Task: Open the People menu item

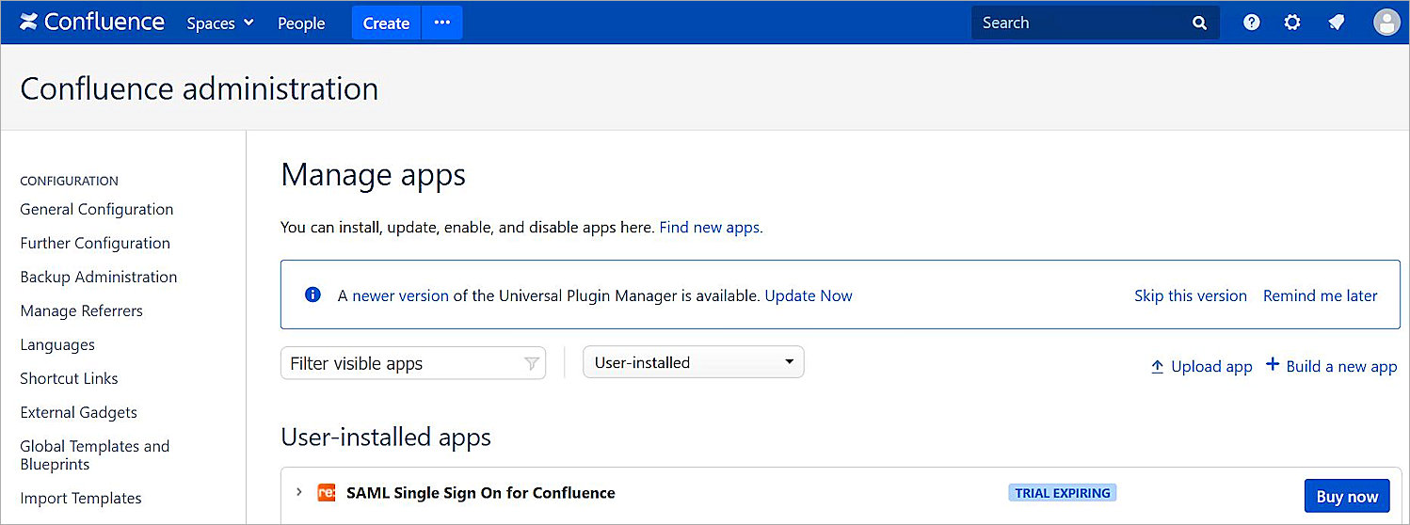Action: tap(301, 24)
